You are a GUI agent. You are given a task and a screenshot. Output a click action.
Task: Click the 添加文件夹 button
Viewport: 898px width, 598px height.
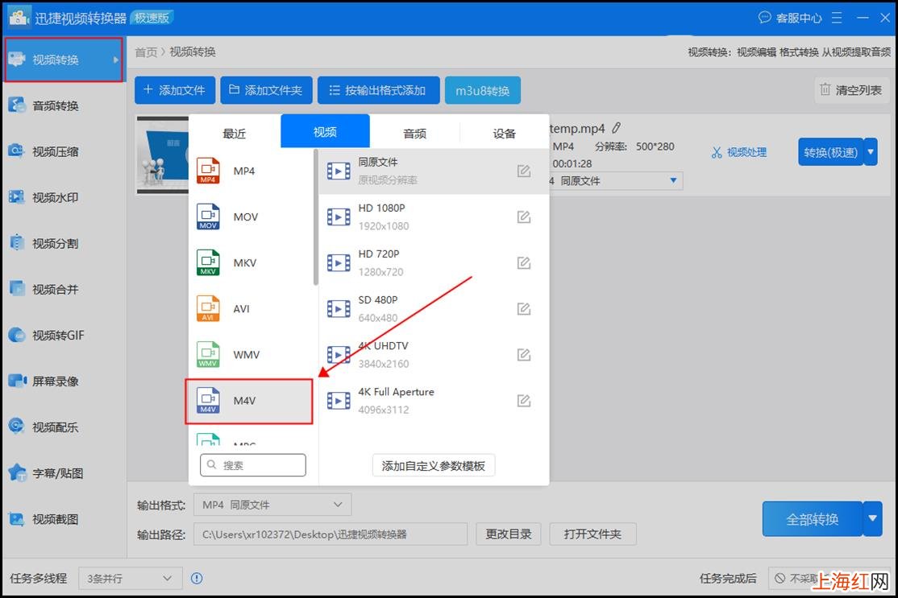click(266, 90)
